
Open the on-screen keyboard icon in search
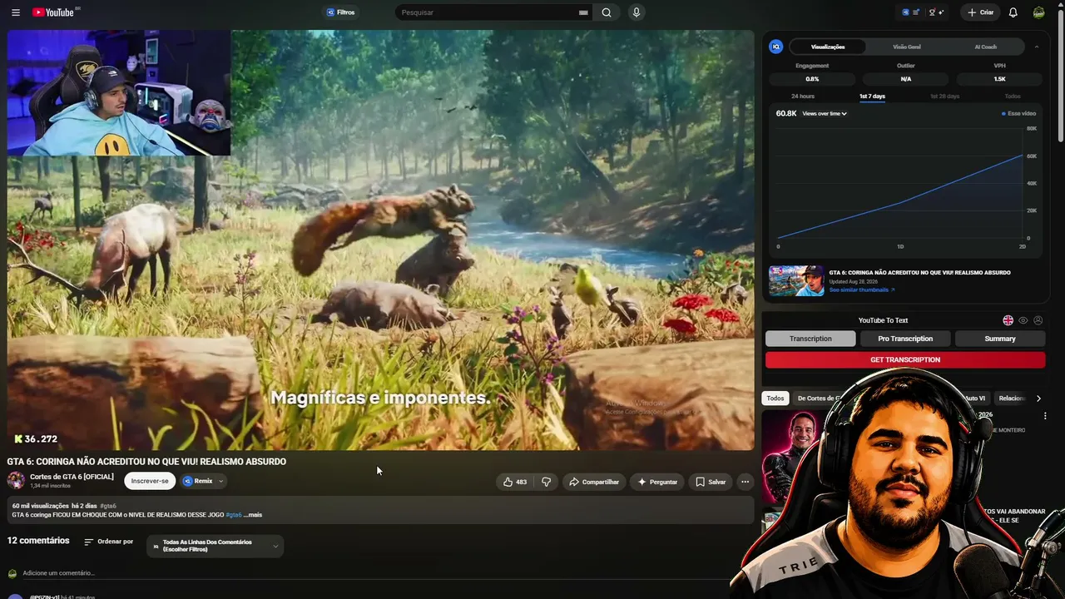coord(583,12)
